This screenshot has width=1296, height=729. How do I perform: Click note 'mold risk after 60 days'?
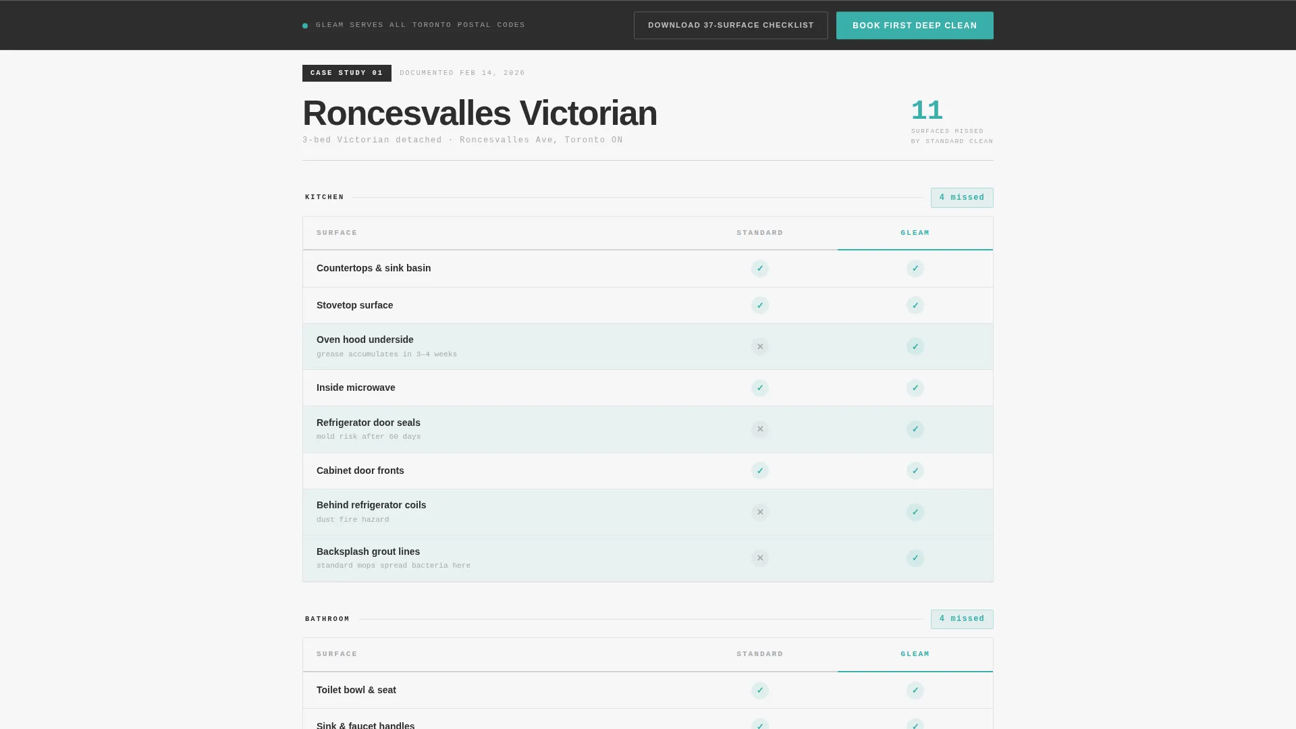pos(369,437)
